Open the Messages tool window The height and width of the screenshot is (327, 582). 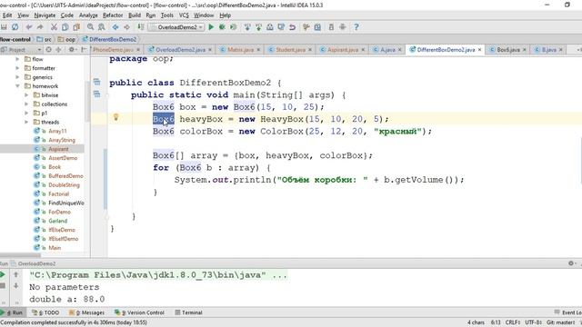pos(86,312)
